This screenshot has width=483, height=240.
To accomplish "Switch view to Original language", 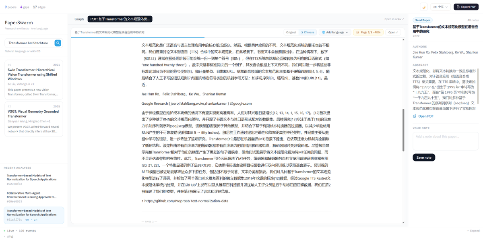I will click(x=291, y=32).
